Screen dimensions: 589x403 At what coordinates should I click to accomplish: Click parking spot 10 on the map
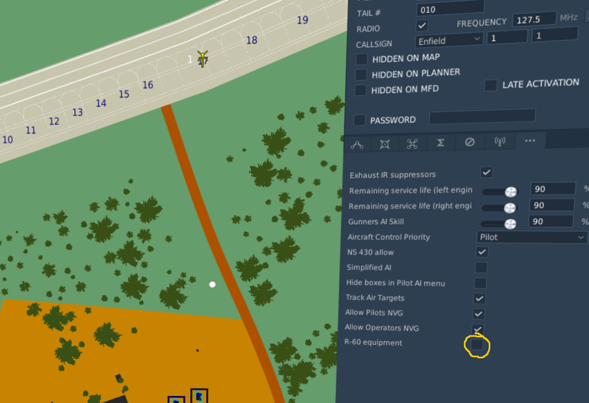(8, 139)
